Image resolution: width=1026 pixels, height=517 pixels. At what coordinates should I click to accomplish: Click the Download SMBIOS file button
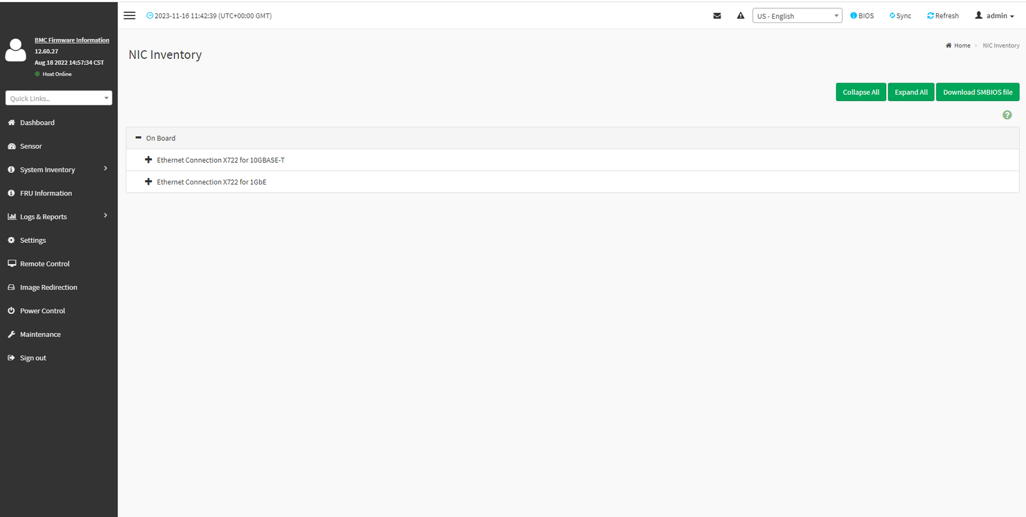pos(977,92)
